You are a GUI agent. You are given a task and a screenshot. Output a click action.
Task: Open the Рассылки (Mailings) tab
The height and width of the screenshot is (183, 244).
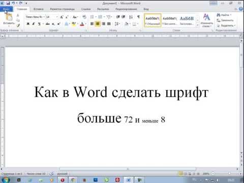tap(103, 9)
